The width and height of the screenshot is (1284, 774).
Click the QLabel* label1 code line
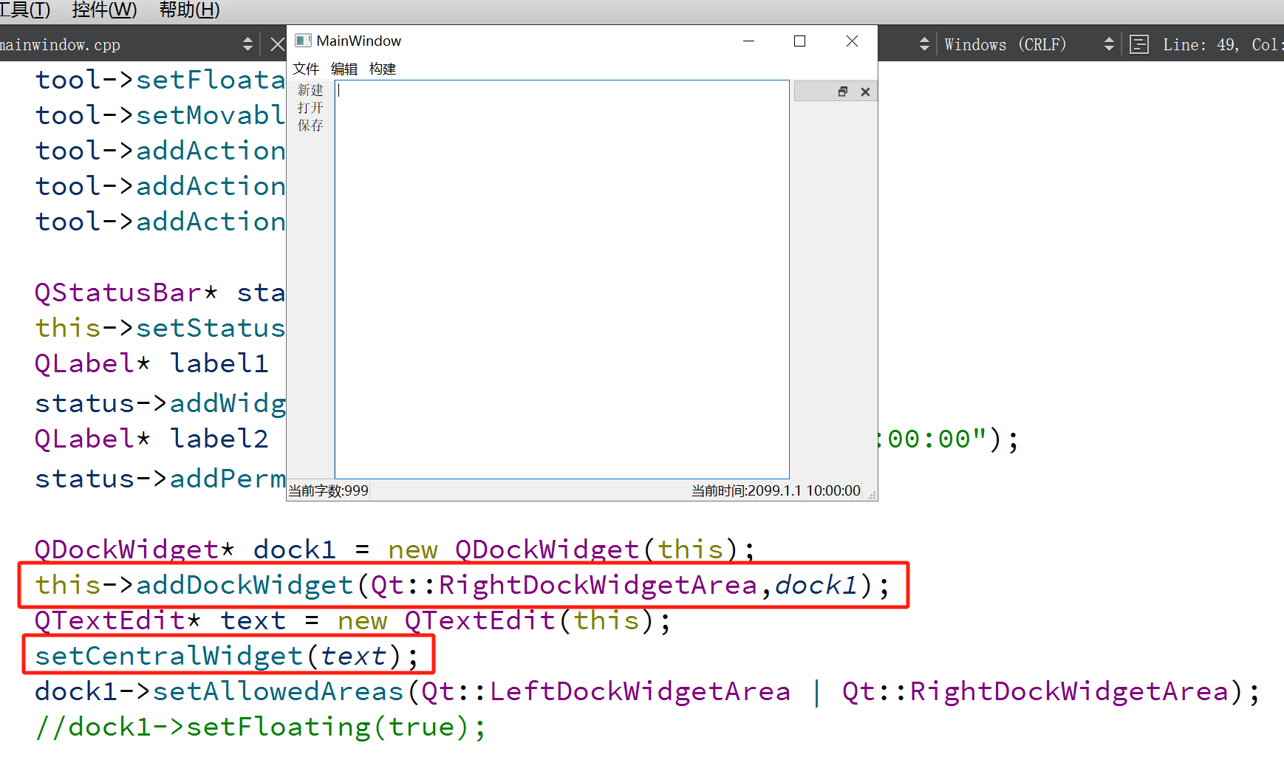[x=151, y=363]
